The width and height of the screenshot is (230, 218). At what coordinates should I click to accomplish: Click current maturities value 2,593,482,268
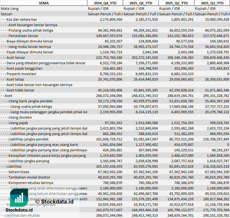coord(182,128)
